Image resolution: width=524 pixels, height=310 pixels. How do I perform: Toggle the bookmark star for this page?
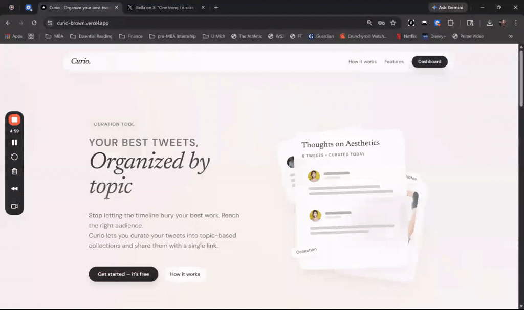click(x=393, y=23)
